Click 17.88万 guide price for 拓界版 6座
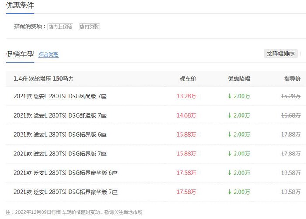The image size is (306, 219). (291, 135)
